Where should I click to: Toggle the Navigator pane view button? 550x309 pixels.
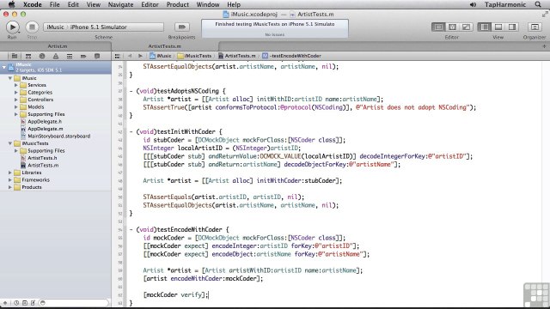tap(485, 27)
